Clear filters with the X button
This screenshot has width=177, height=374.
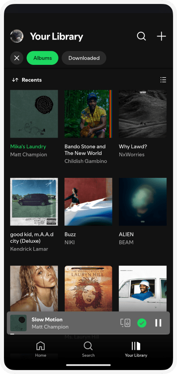[17, 58]
